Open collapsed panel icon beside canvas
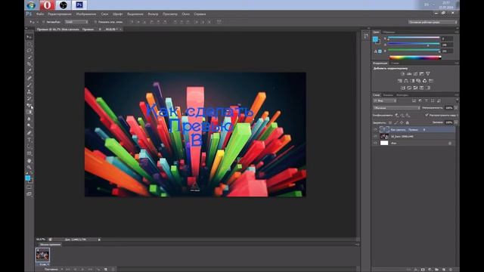 tap(366, 36)
